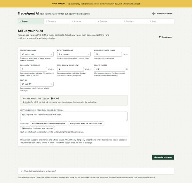Click "Look for the pullback entry on this chart." hint

pos(73,58)
